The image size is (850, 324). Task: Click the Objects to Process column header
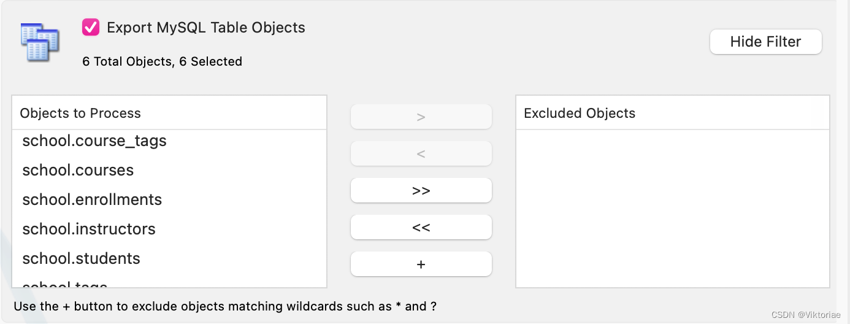(x=169, y=113)
